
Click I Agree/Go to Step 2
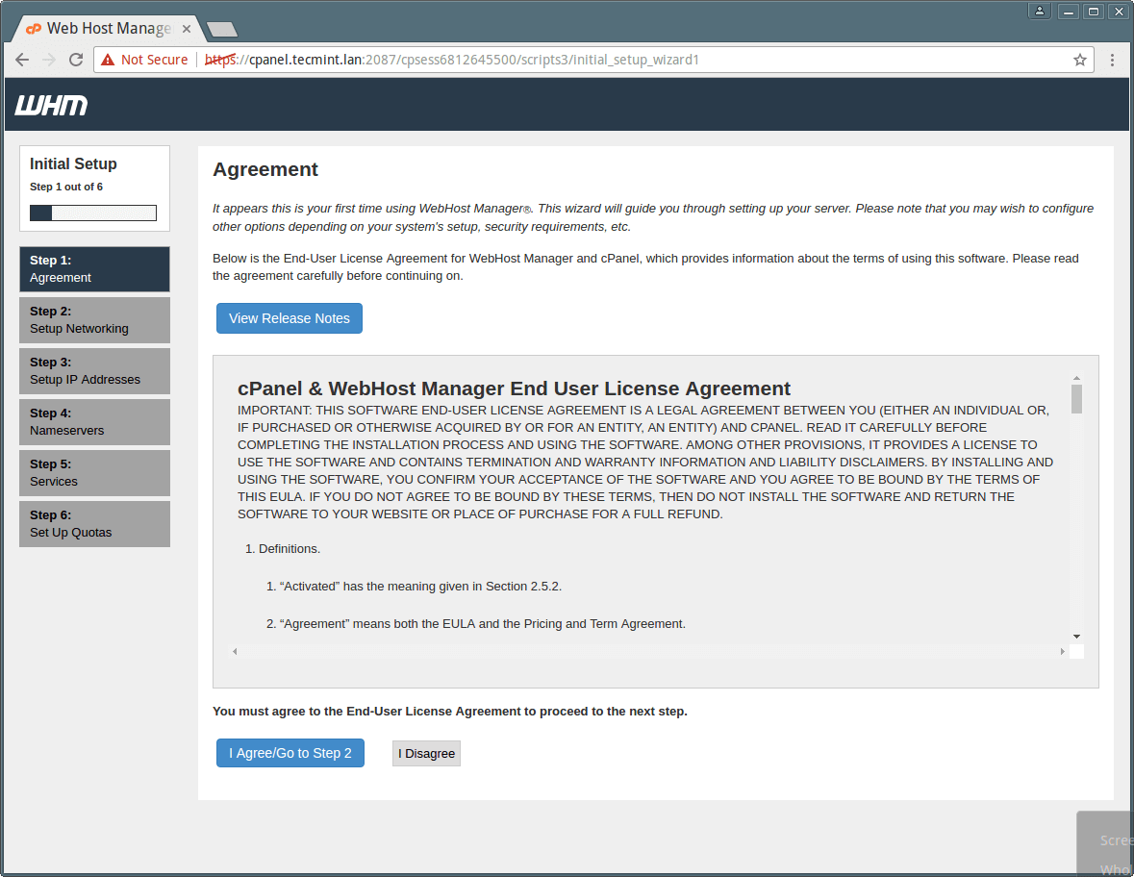tap(290, 753)
